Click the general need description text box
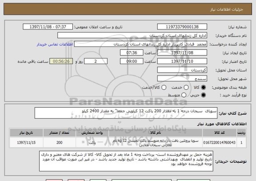 click(x=126, y=113)
